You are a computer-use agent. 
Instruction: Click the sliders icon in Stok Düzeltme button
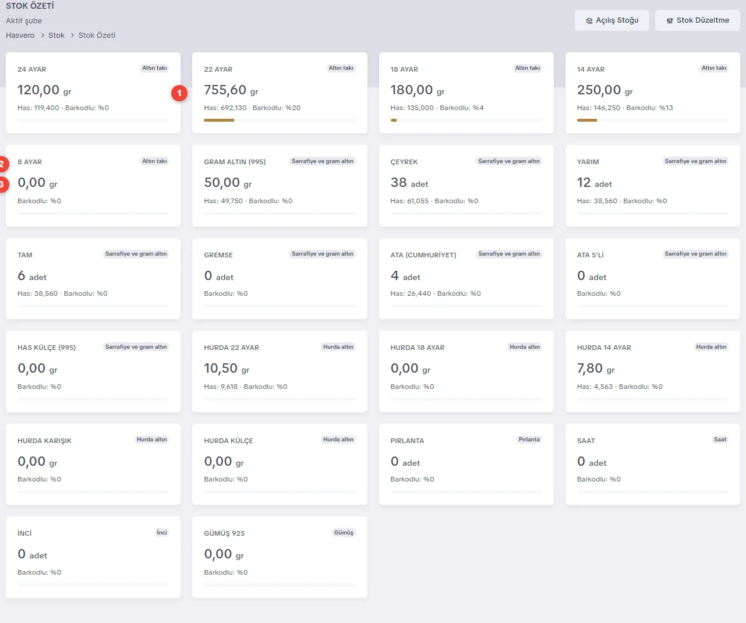pos(670,20)
